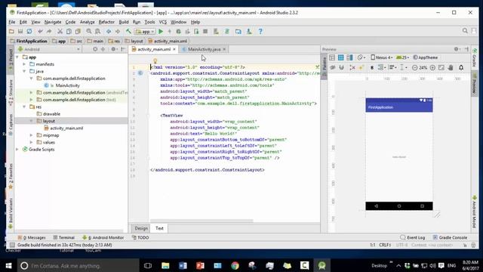Viewport: 483px width, 272px height.
Task: Toggle the Android Monitor tool window
Action: 103,237
